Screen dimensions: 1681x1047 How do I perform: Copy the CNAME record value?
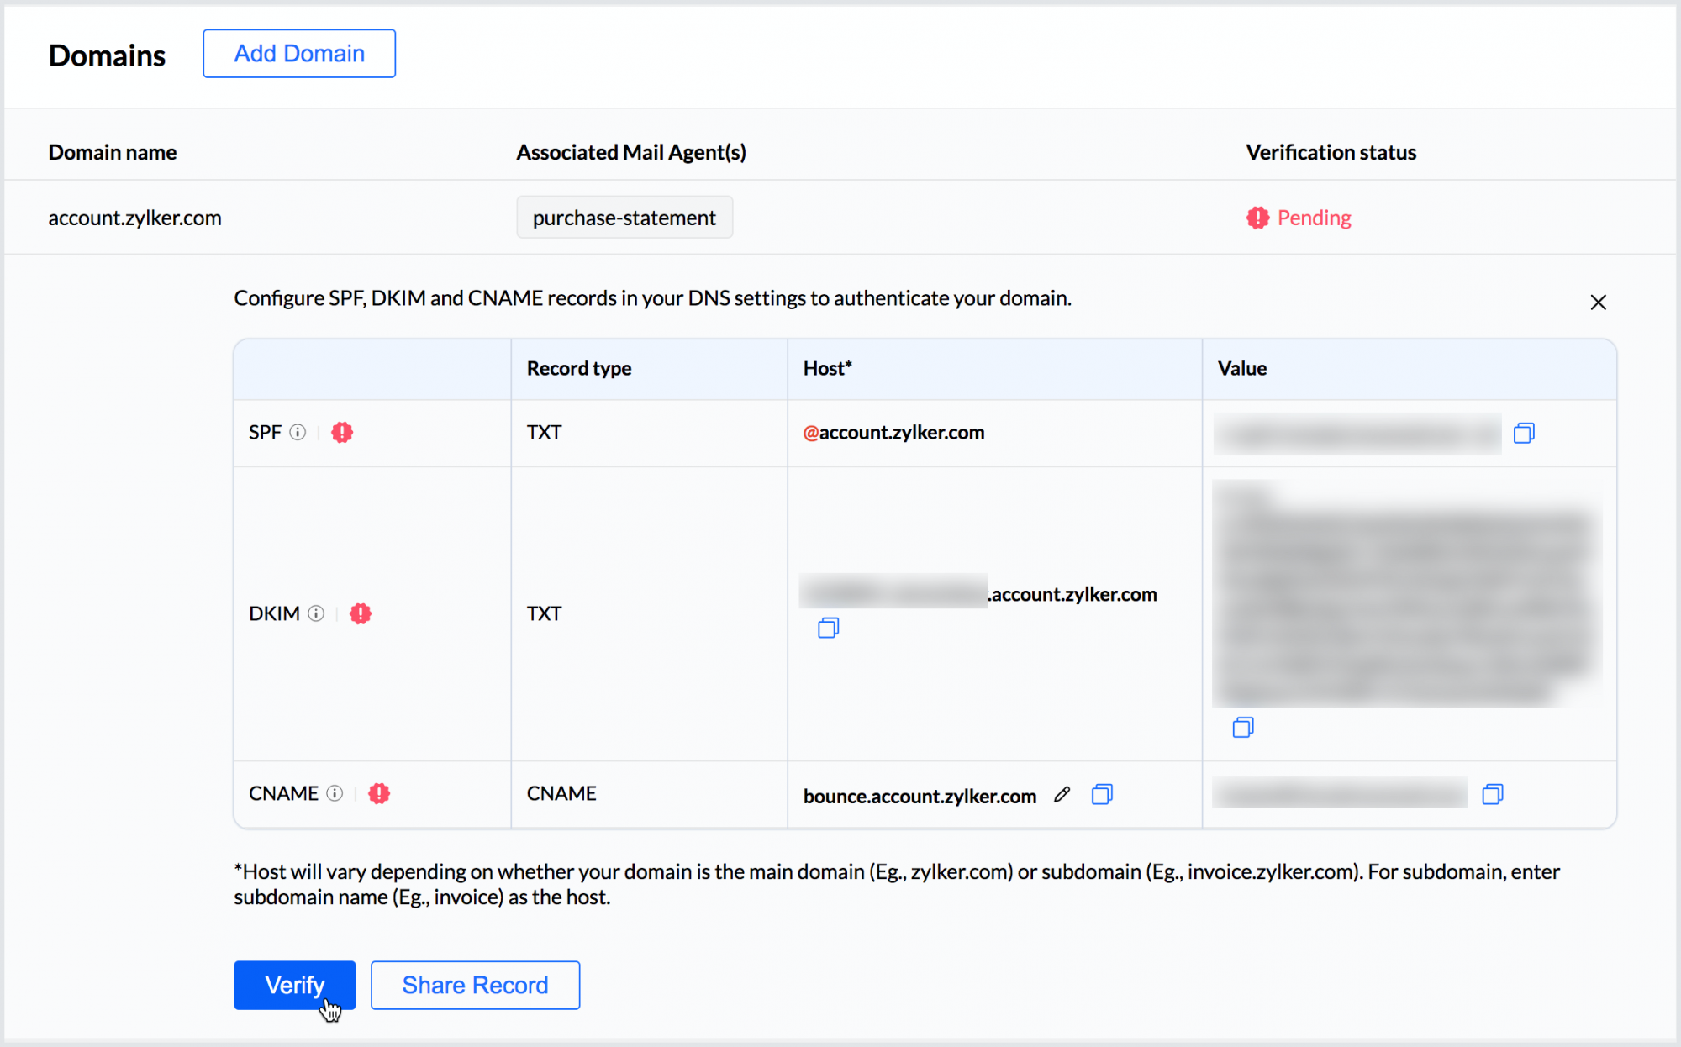[x=1493, y=793]
